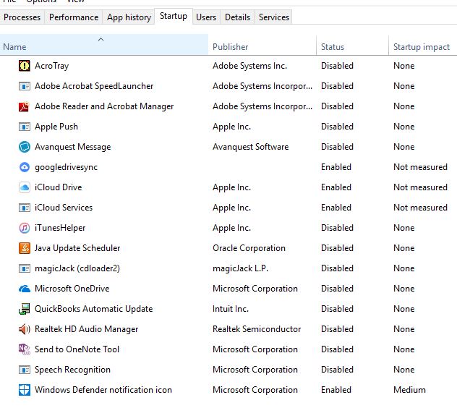This screenshot has width=457, height=408.
Task: Select the Send to OneNote Tool name
Action: (x=77, y=349)
